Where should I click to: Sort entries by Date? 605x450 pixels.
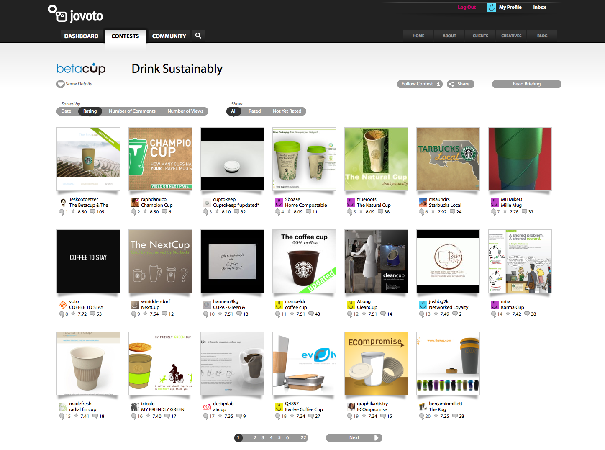point(66,111)
